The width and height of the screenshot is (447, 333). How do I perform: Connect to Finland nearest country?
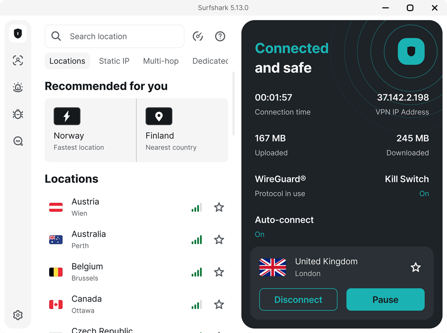tap(182, 130)
